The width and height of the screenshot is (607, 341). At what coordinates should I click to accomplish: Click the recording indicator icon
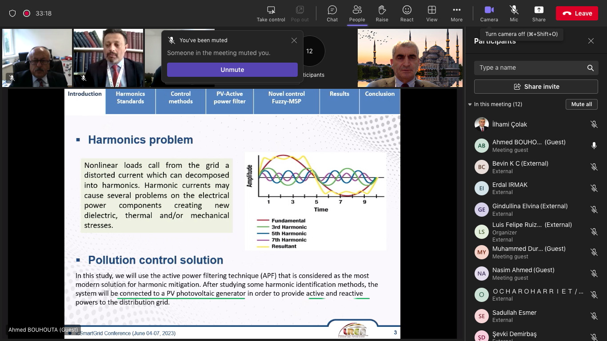27,13
